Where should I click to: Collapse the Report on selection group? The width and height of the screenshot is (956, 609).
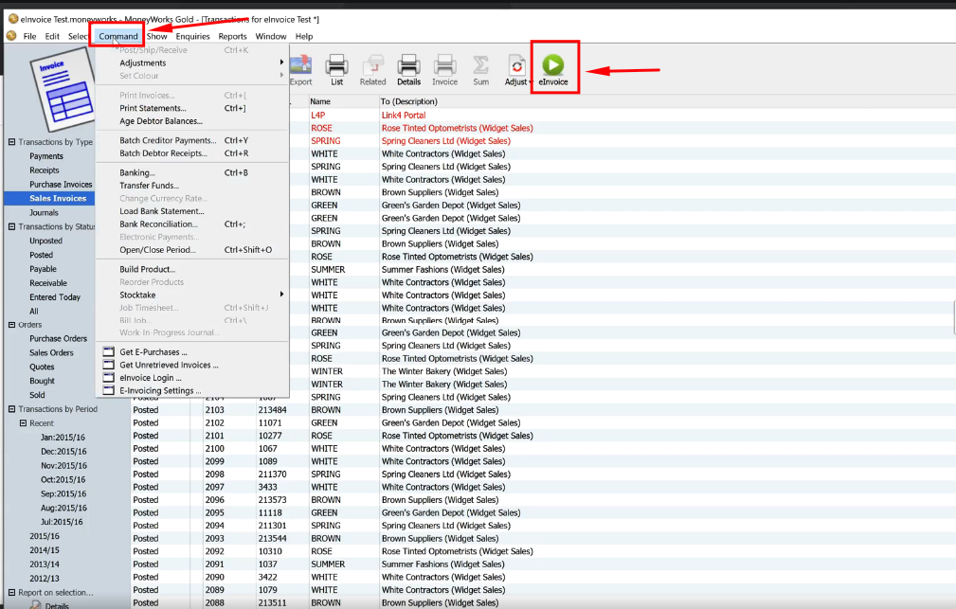click(11, 592)
